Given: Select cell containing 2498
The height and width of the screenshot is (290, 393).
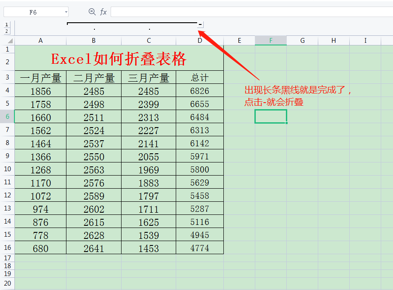Looking at the screenshot, I should point(94,104).
